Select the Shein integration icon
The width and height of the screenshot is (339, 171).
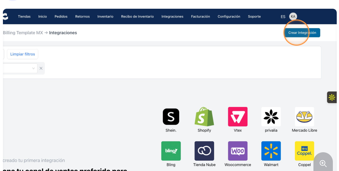pos(171,116)
